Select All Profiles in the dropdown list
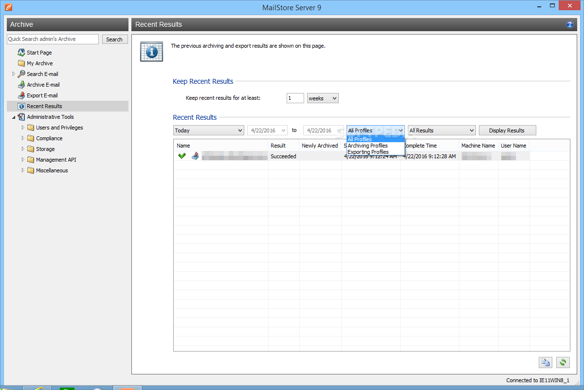 coord(375,139)
